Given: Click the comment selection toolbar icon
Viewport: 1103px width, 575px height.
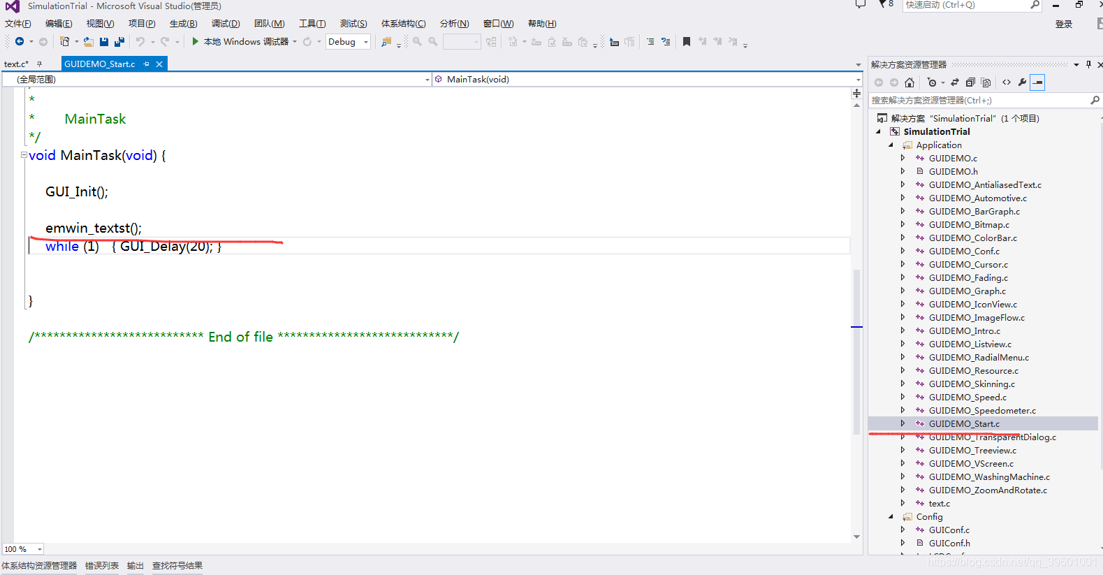Looking at the screenshot, I should (650, 42).
